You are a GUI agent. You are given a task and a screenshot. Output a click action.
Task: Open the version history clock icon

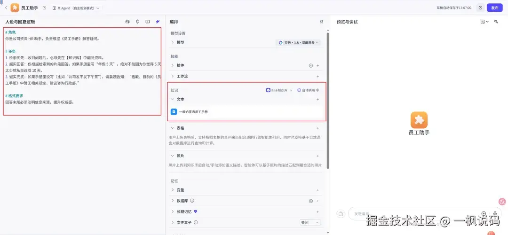coord(480,8)
